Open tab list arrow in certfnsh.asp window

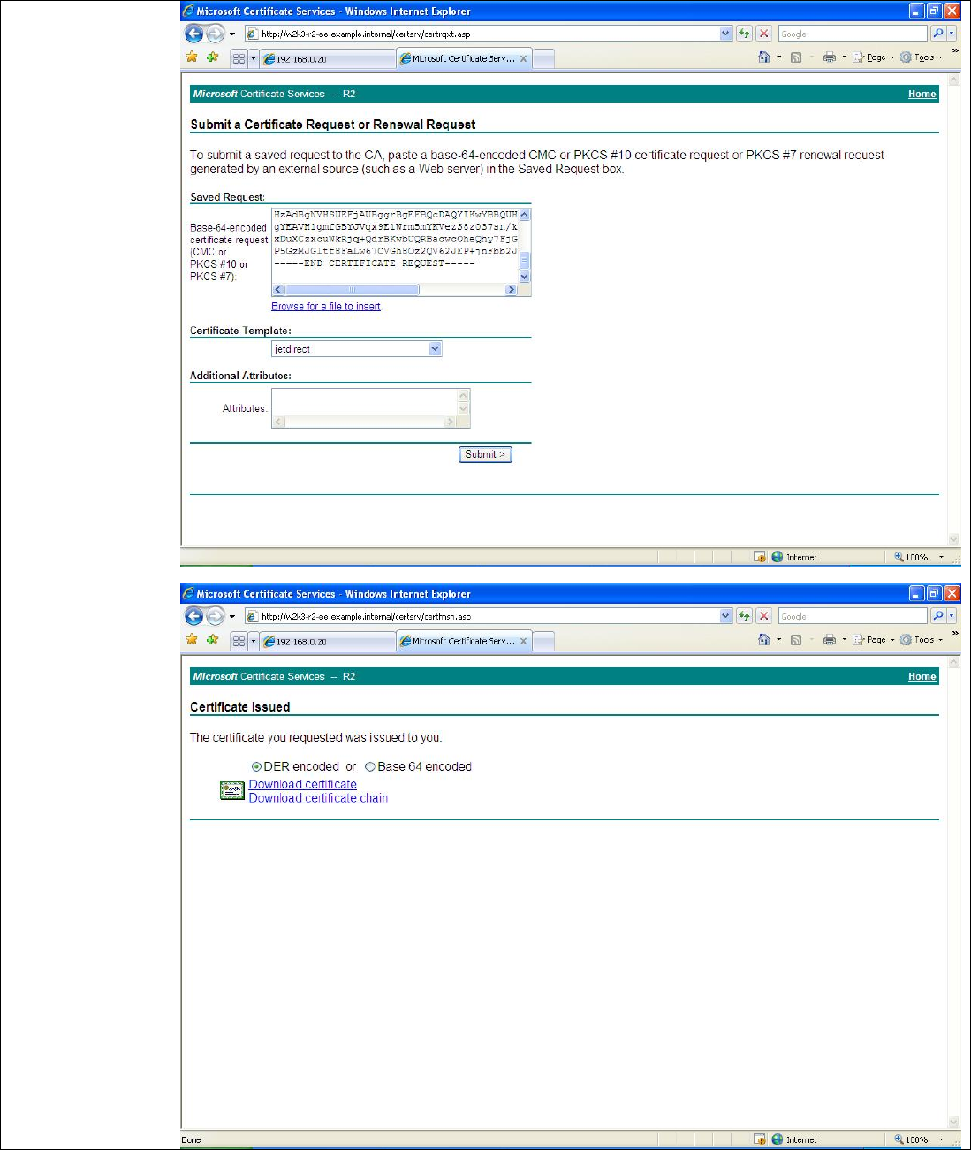254,641
